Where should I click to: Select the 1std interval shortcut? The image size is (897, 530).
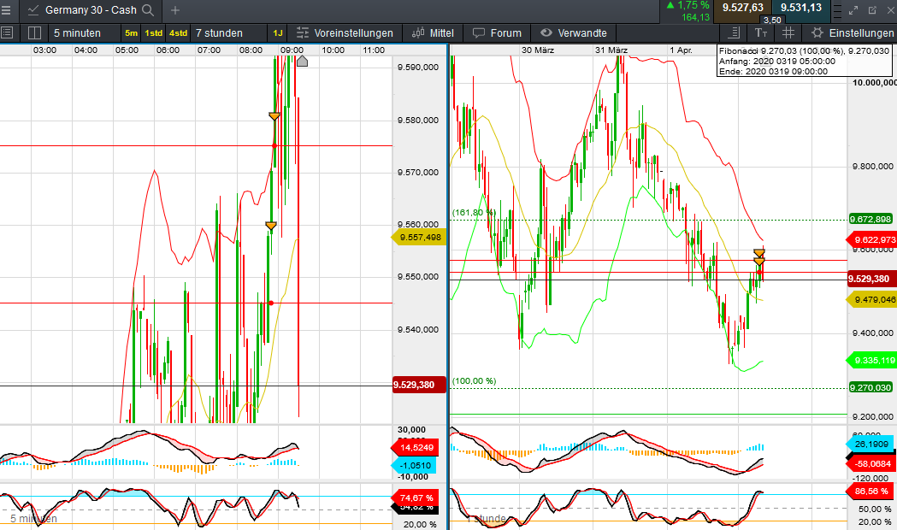pos(153,33)
